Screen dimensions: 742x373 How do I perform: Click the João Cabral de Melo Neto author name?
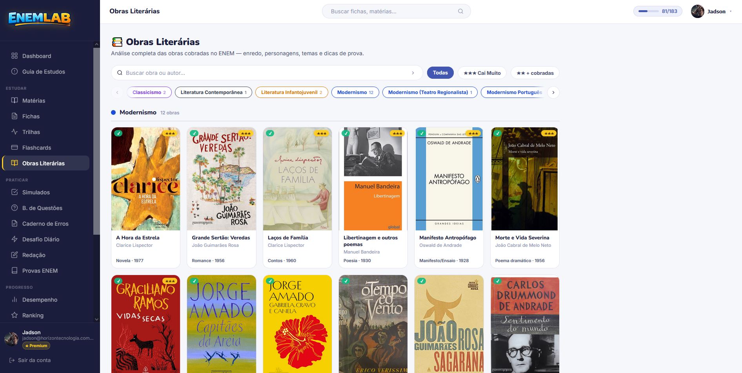523,245
